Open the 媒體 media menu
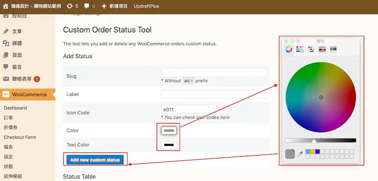 pos(17,43)
